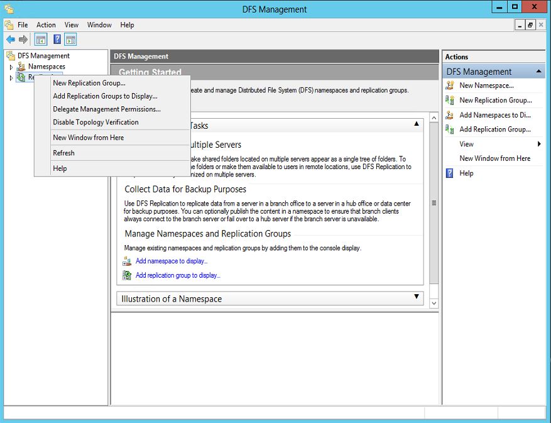Toggle the Show/Hide Console Tree toolbar icon
551x423 pixels.
41,40
